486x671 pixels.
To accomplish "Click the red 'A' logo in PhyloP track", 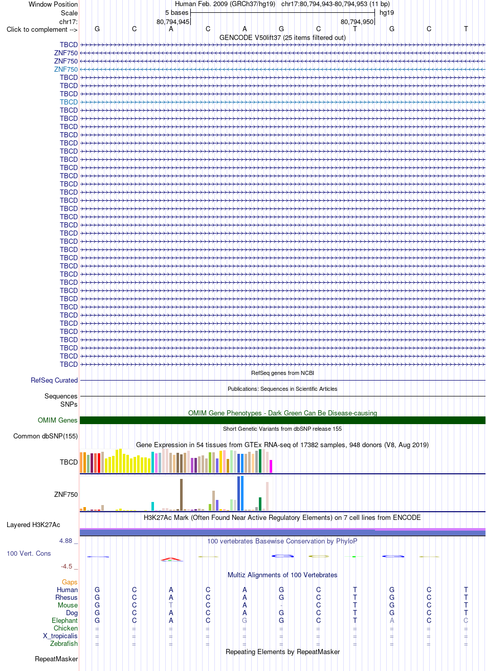I will [x=171, y=559].
